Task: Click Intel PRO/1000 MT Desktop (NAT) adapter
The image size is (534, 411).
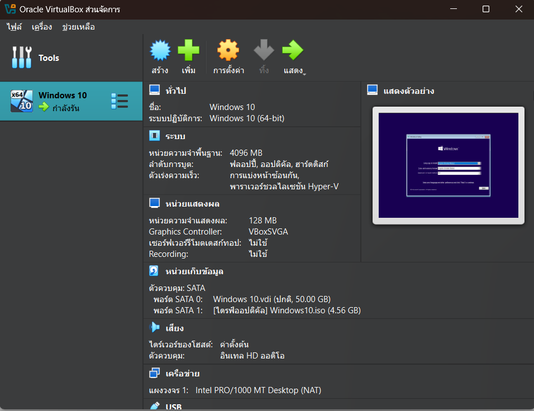Action: tap(259, 390)
